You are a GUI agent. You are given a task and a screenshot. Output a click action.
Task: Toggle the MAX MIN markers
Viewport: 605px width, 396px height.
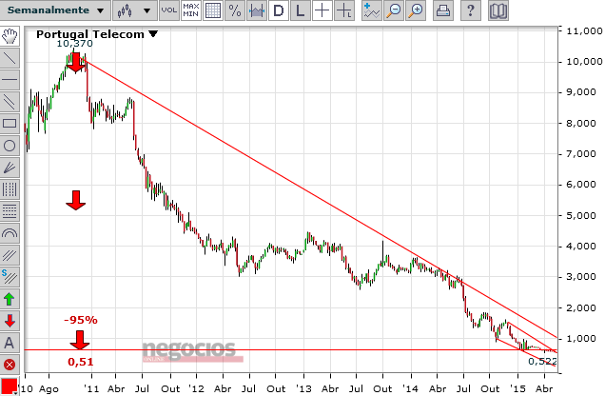pos(190,10)
